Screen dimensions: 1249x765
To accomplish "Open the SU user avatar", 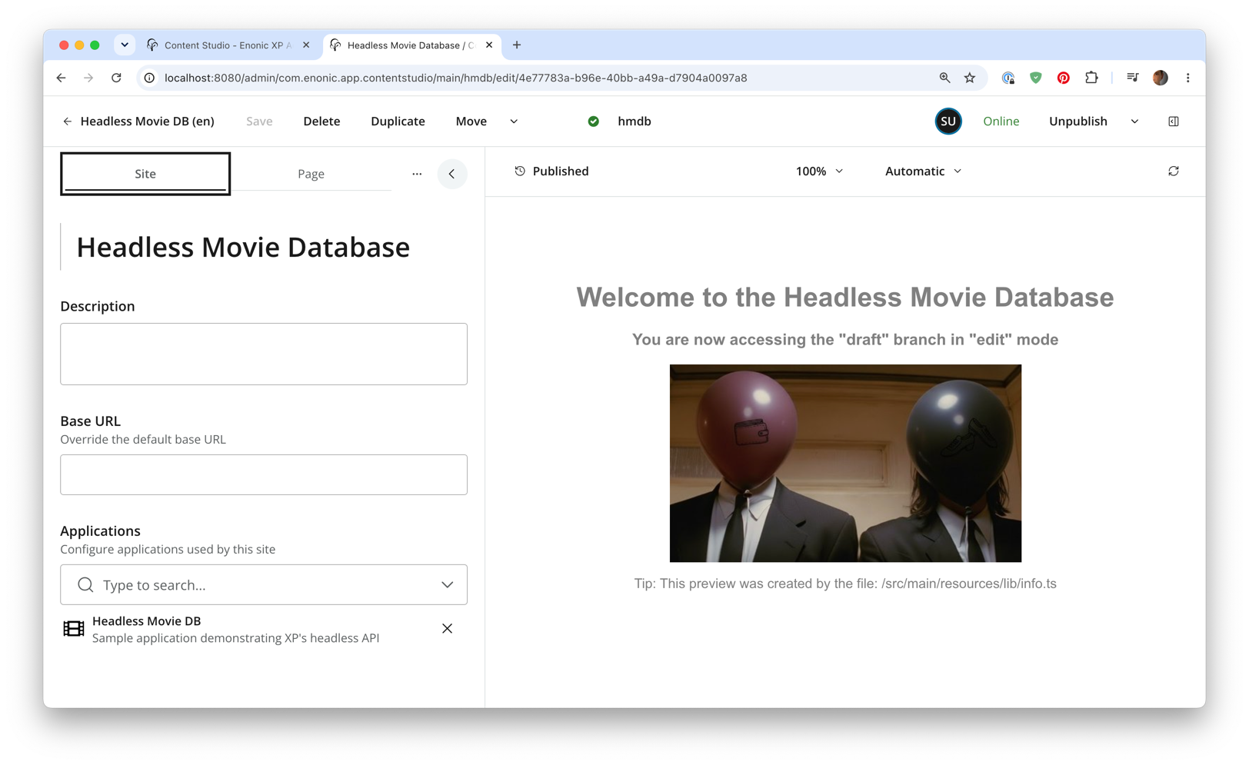I will tap(948, 121).
